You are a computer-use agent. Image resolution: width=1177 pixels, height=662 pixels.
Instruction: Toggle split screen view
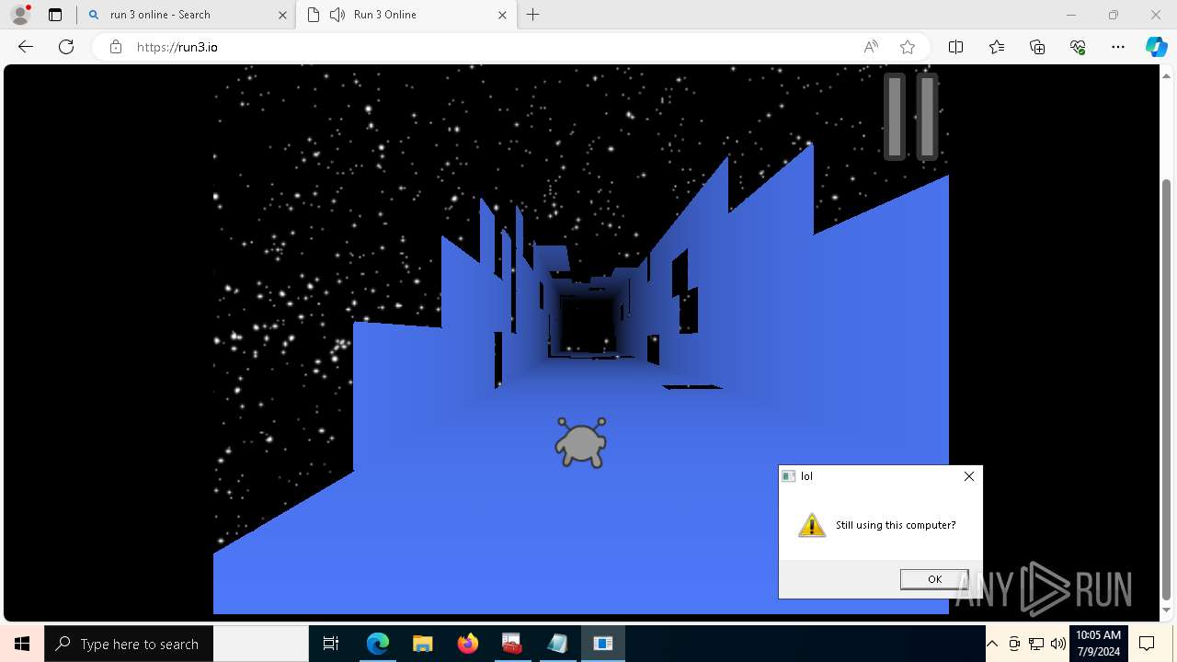point(955,47)
